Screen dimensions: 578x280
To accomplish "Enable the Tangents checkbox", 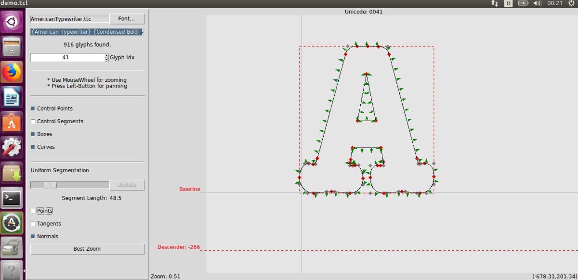I will pyautogui.click(x=33, y=224).
